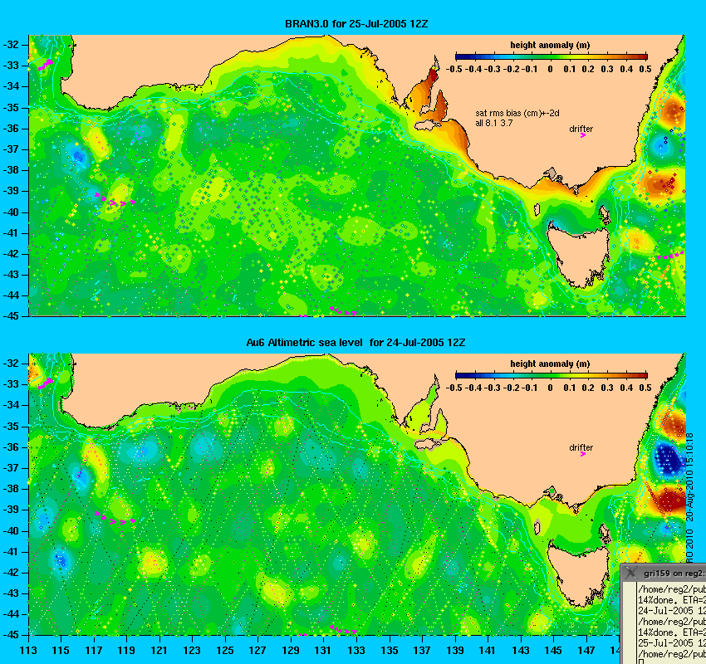
Task: Click the 147 longitude tick label
Action: point(586,651)
